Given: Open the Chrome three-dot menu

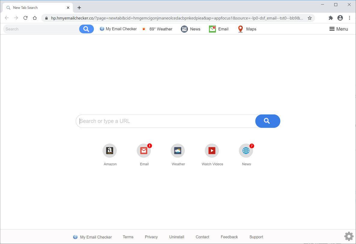Looking at the screenshot, I should pyautogui.click(x=349, y=18).
